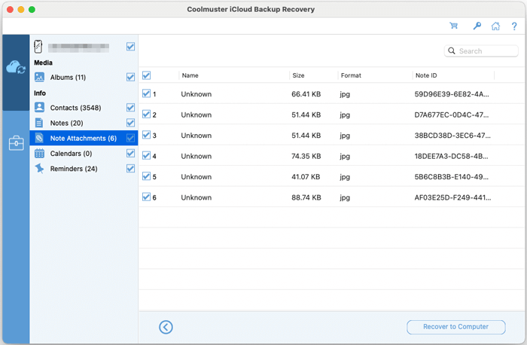This screenshot has width=527, height=345.
Task: Click the phone device icon
Action: click(38, 47)
